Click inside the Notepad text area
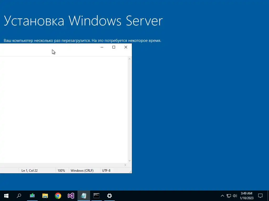Viewport: 269px width, 201px height. [x=64, y=110]
